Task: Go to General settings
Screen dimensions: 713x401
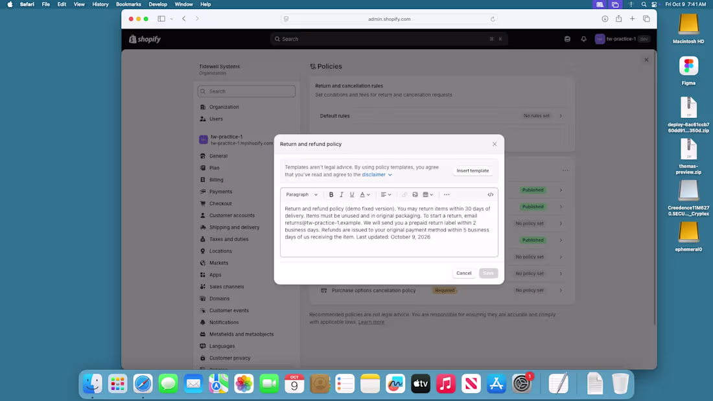Action: pyautogui.click(x=218, y=156)
